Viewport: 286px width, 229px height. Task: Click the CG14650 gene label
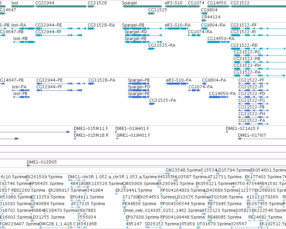217,3
